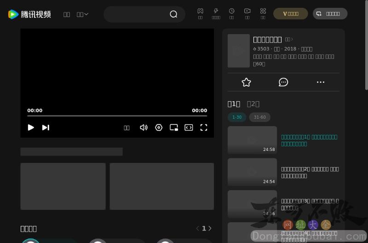Click the Tencent Video logo
This screenshot has width=368, height=243.
(x=29, y=14)
